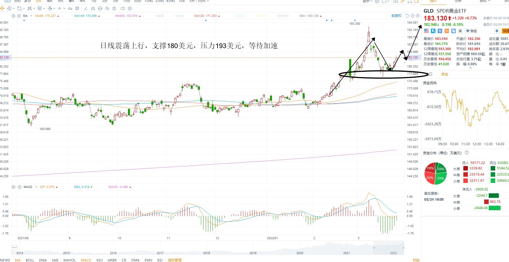Select the eraser pencil tool
The height and width of the screenshot is (262, 509).
[86, 8]
